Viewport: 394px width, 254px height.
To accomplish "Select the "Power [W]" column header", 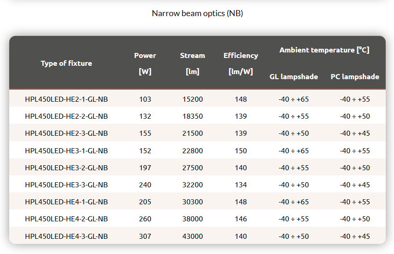I will click(x=145, y=63).
